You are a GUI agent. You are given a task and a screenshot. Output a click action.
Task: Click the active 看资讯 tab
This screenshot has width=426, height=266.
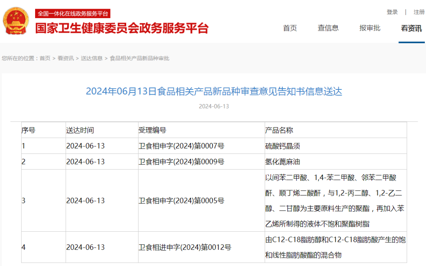pyautogui.click(x=411, y=28)
